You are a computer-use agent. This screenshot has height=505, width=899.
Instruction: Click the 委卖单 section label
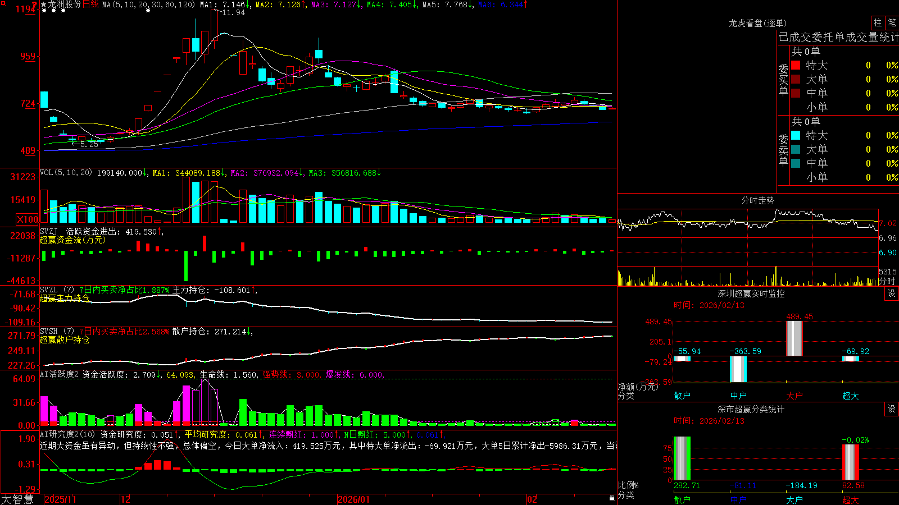pyautogui.click(x=783, y=150)
